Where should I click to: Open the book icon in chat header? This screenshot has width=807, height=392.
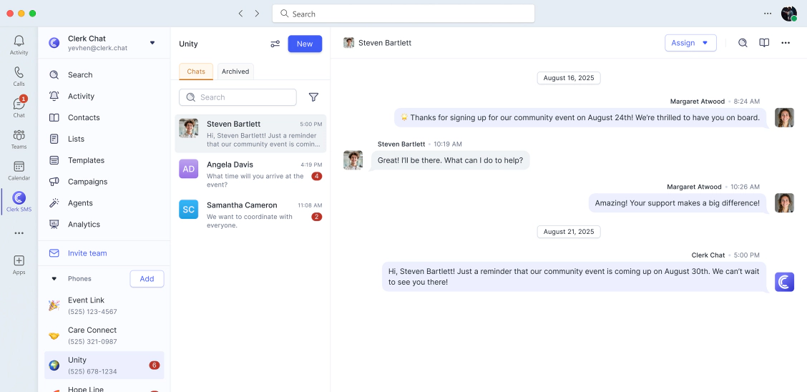pyautogui.click(x=764, y=43)
